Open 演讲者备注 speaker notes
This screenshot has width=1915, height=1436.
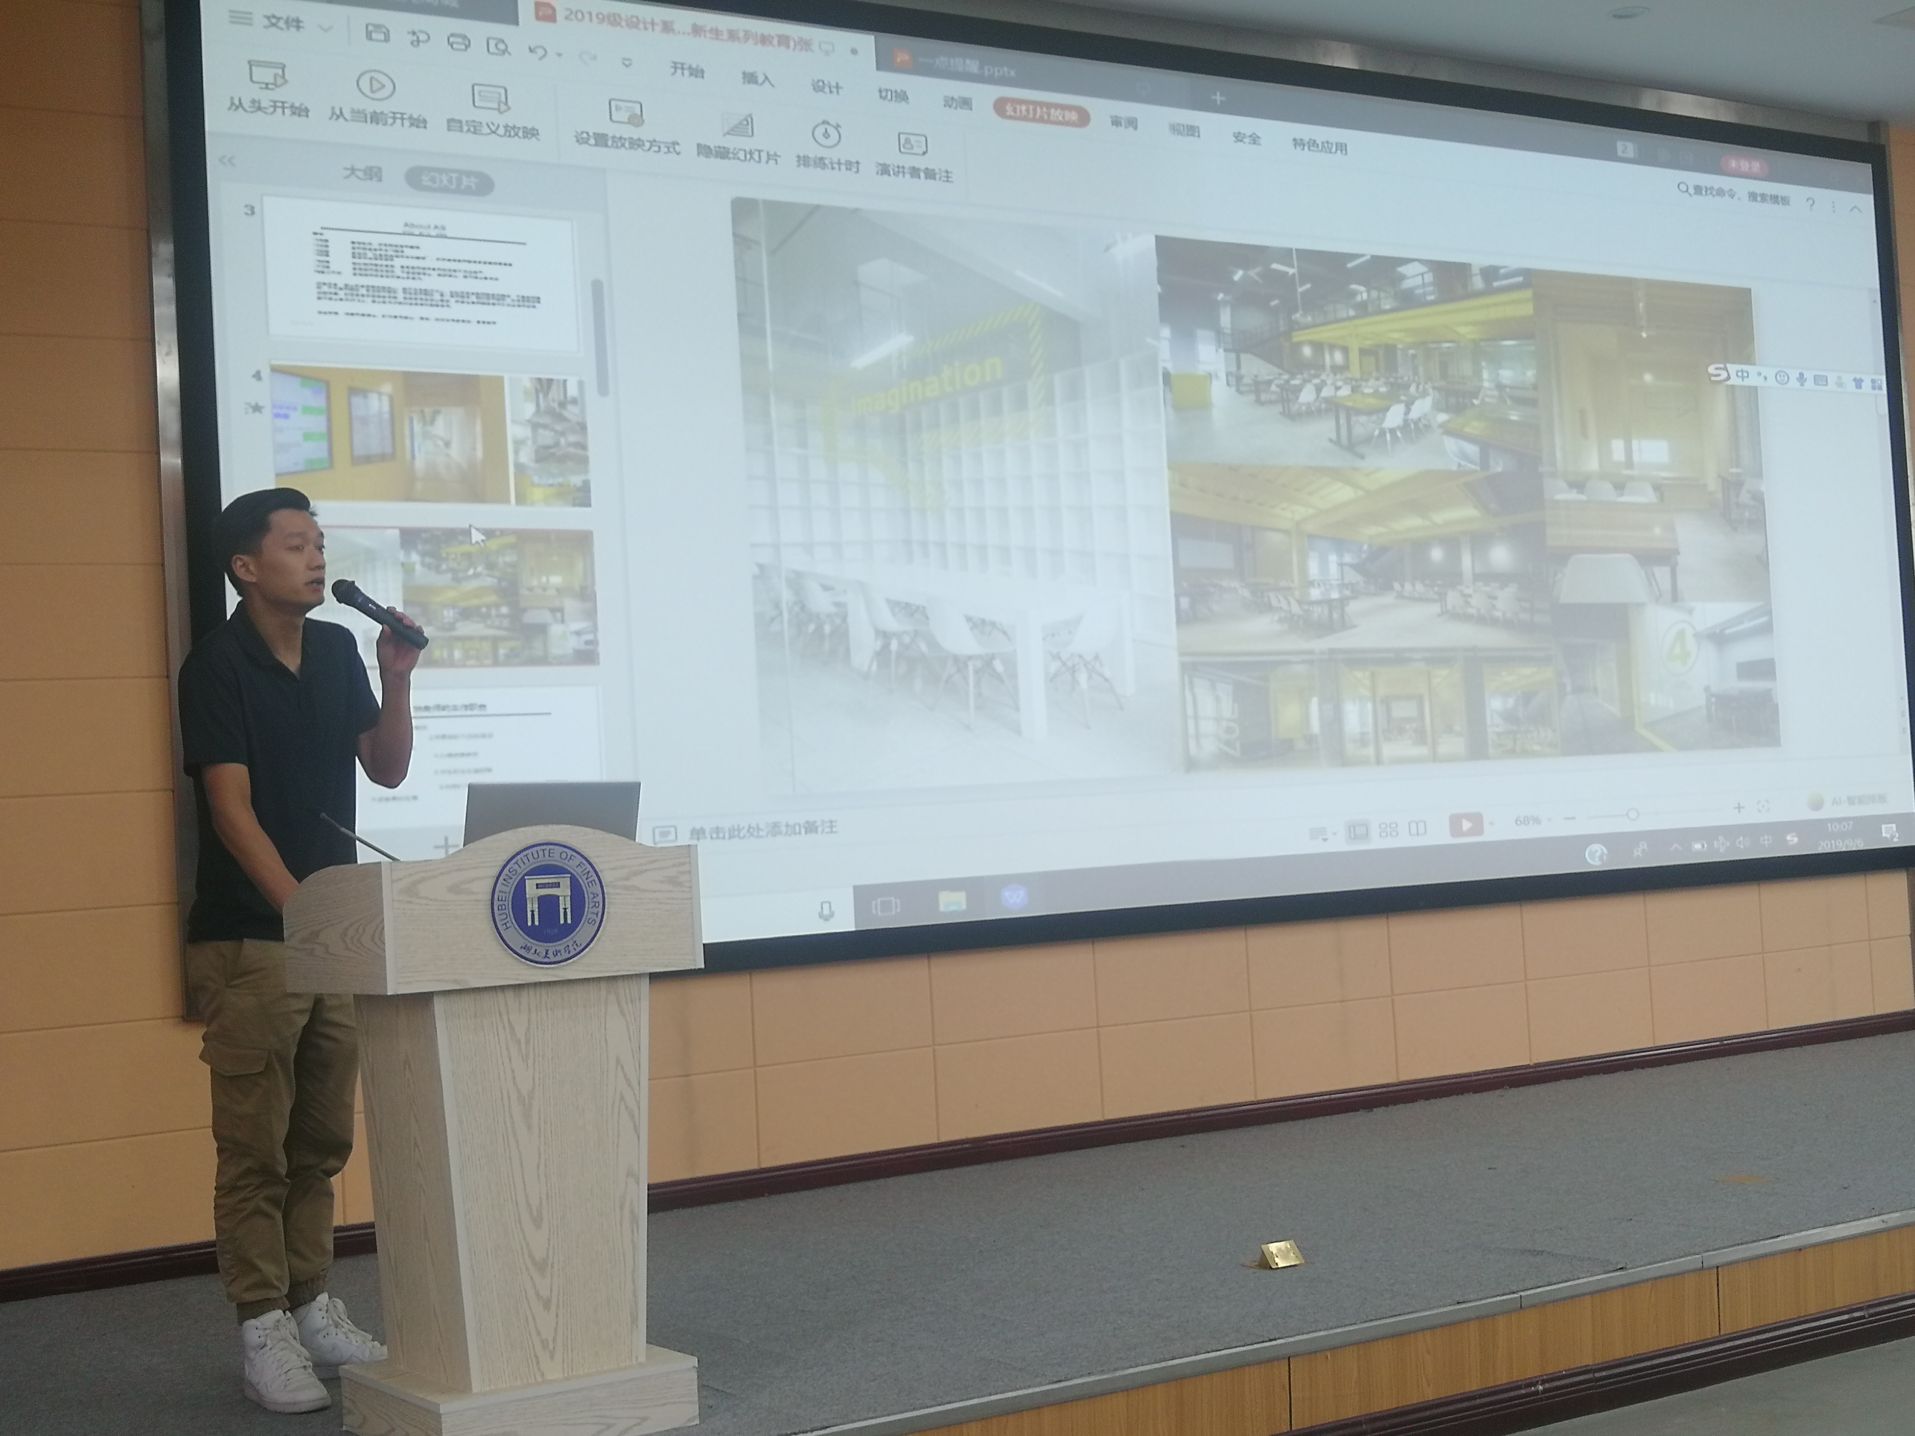click(913, 144)
